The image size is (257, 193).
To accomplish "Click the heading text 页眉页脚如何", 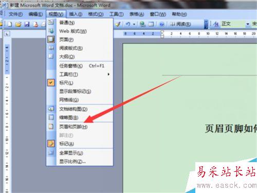I will click(x=231, y=129).
